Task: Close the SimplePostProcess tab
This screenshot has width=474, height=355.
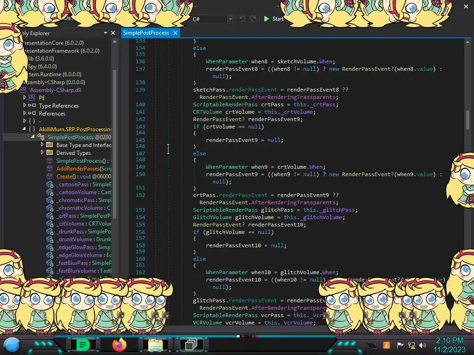Action: pos(175,33)
